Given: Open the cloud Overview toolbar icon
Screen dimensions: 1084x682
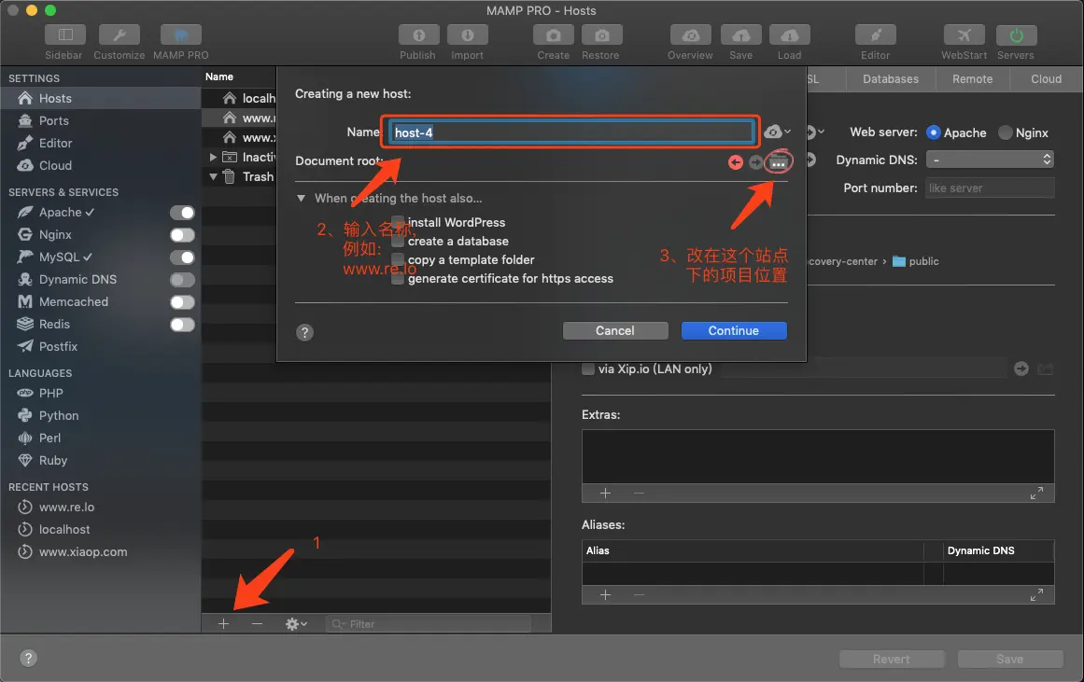Looking at the screenshot, I should (690, 35).
